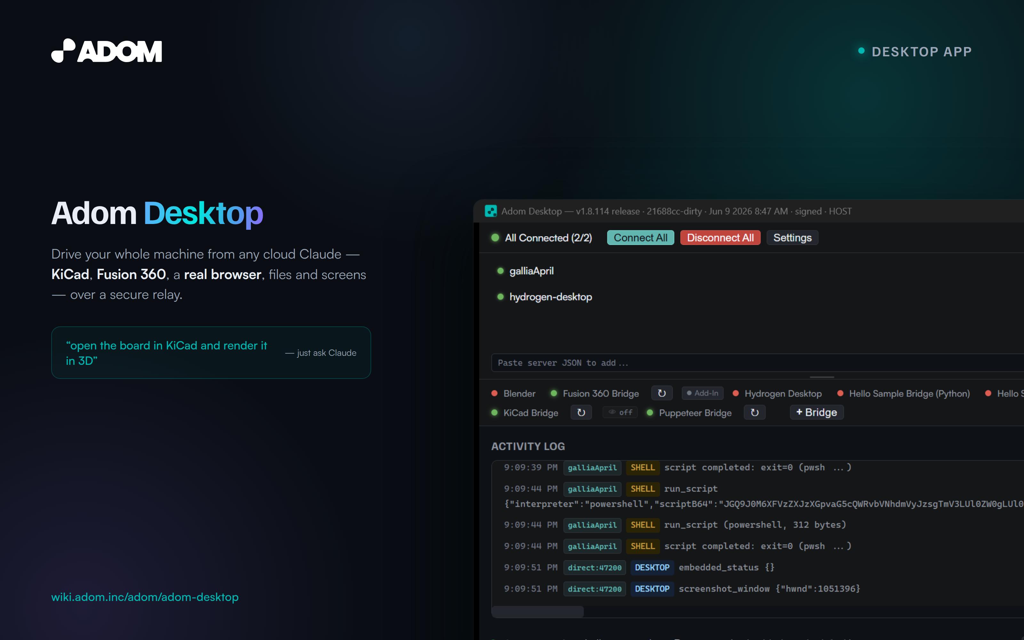Click galliaApril tag in 9:09:39 PM log row
This screenshot has height=640, width=1024.
(592, 468)
